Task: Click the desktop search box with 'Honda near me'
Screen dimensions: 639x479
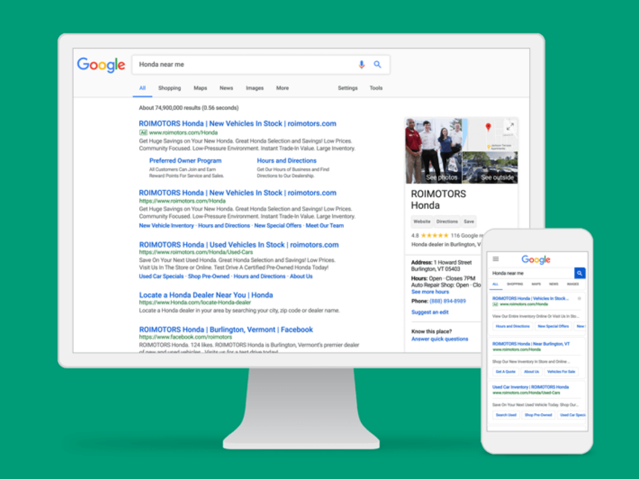Action: [261, 64]
